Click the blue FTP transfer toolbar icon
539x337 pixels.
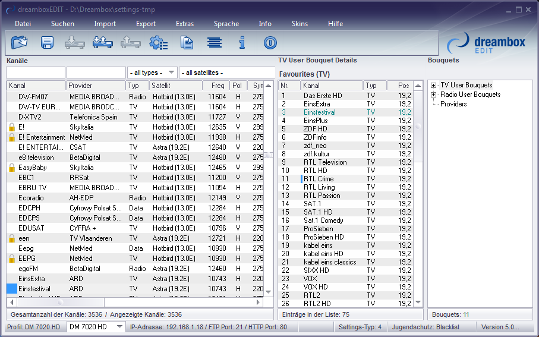(x=103, y=43)
